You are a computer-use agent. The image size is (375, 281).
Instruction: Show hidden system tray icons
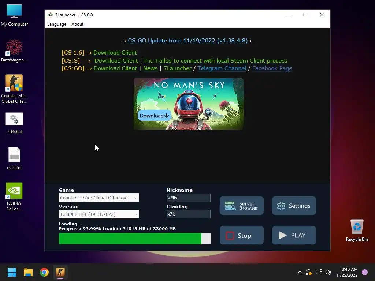click(x=300, y=272)
